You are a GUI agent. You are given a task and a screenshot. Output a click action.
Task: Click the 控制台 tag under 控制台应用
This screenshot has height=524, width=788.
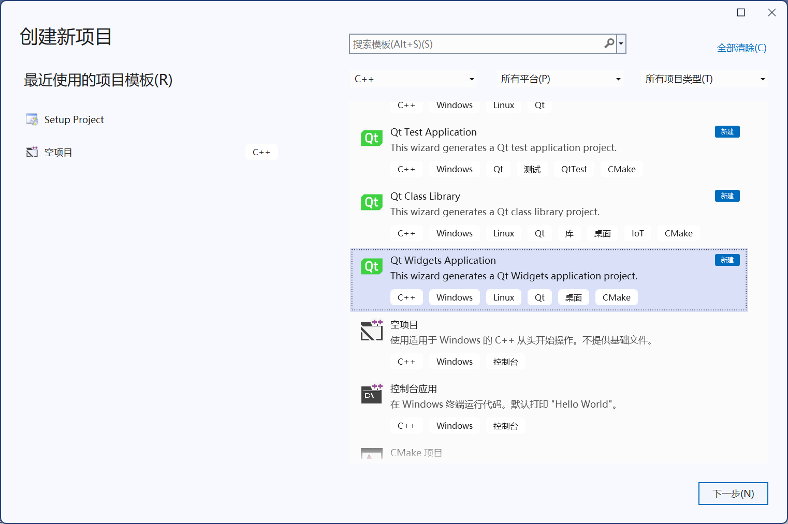[506, 426]
